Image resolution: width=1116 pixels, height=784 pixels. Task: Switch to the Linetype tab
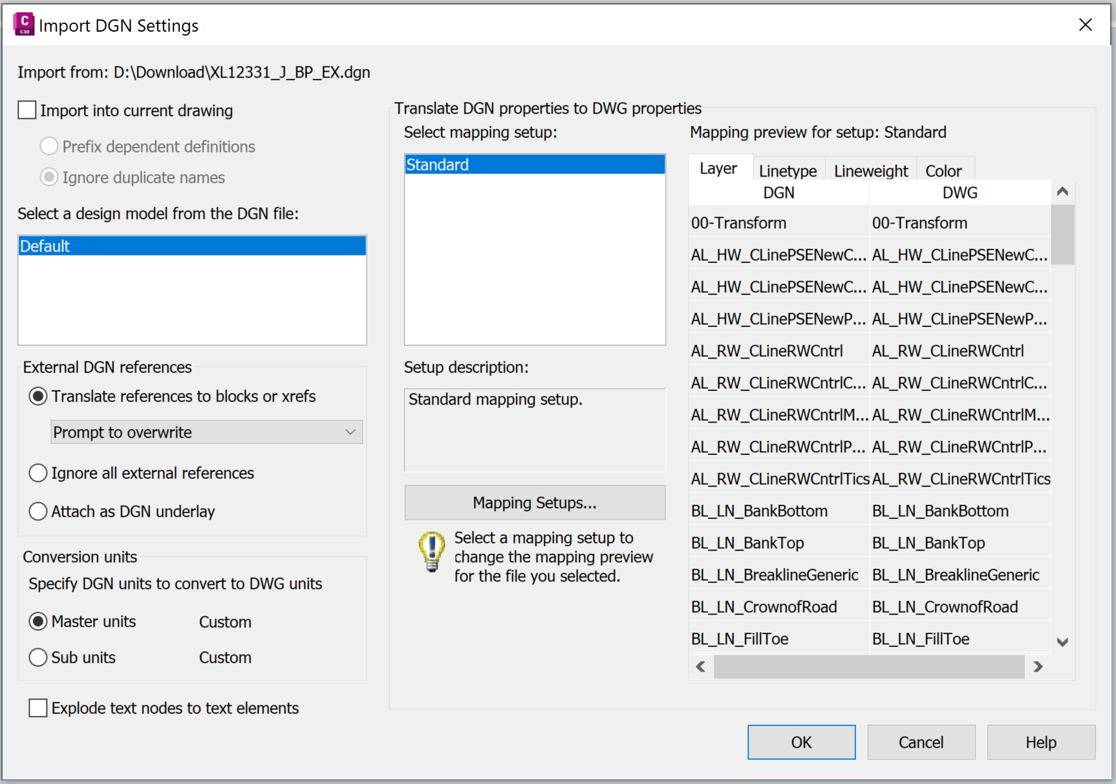click(x=788, y=170)
